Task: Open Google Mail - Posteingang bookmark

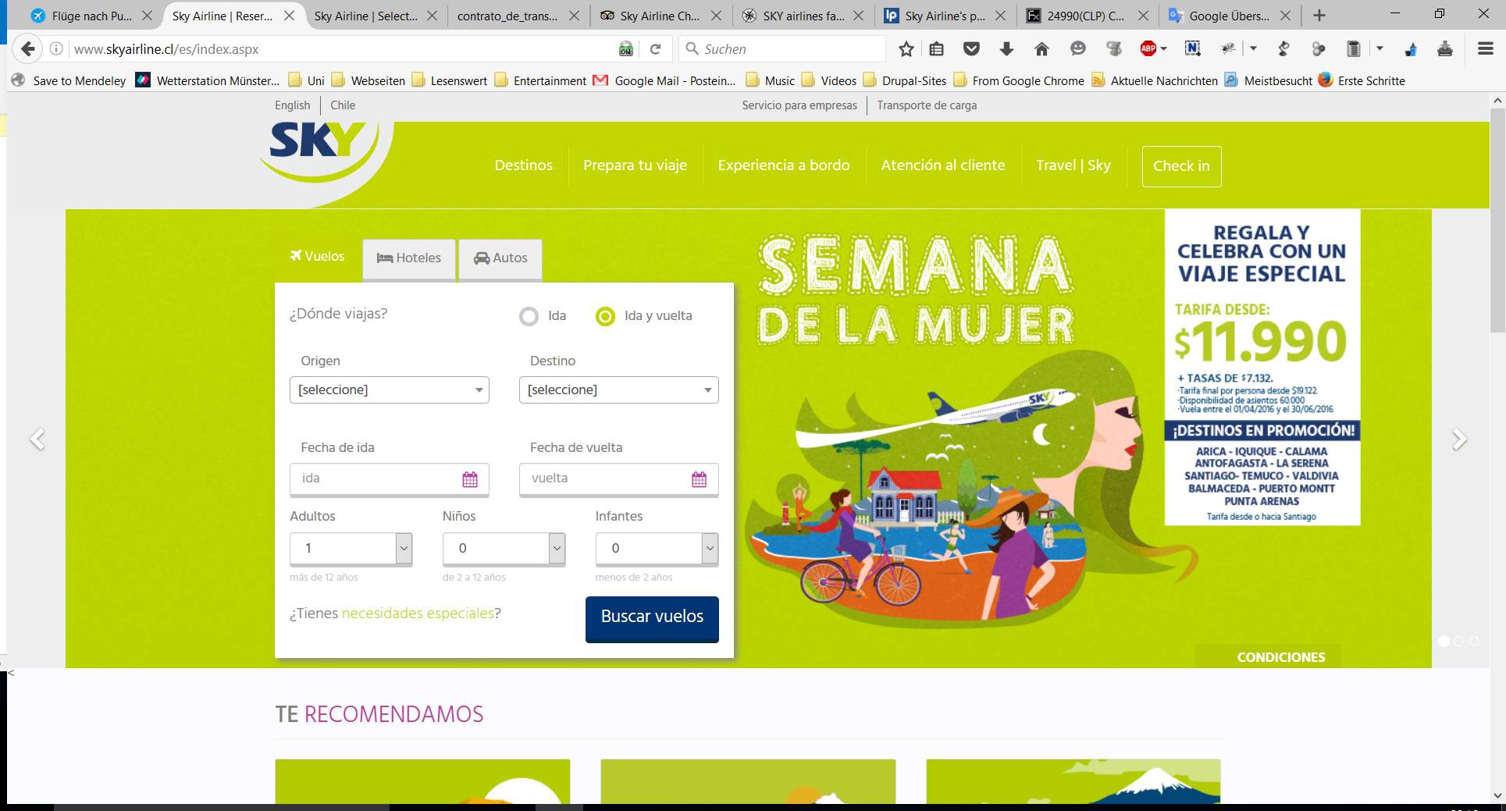Action: 664,80
